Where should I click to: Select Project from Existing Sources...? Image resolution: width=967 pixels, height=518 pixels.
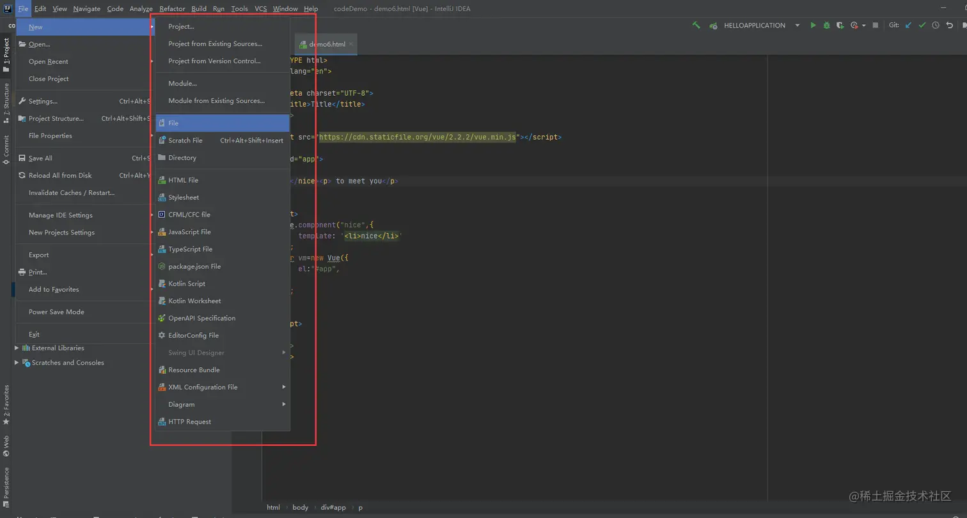(x=223, y=44)
